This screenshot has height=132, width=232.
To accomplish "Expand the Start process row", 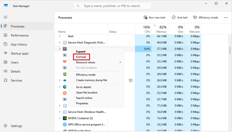I will 60,36.
